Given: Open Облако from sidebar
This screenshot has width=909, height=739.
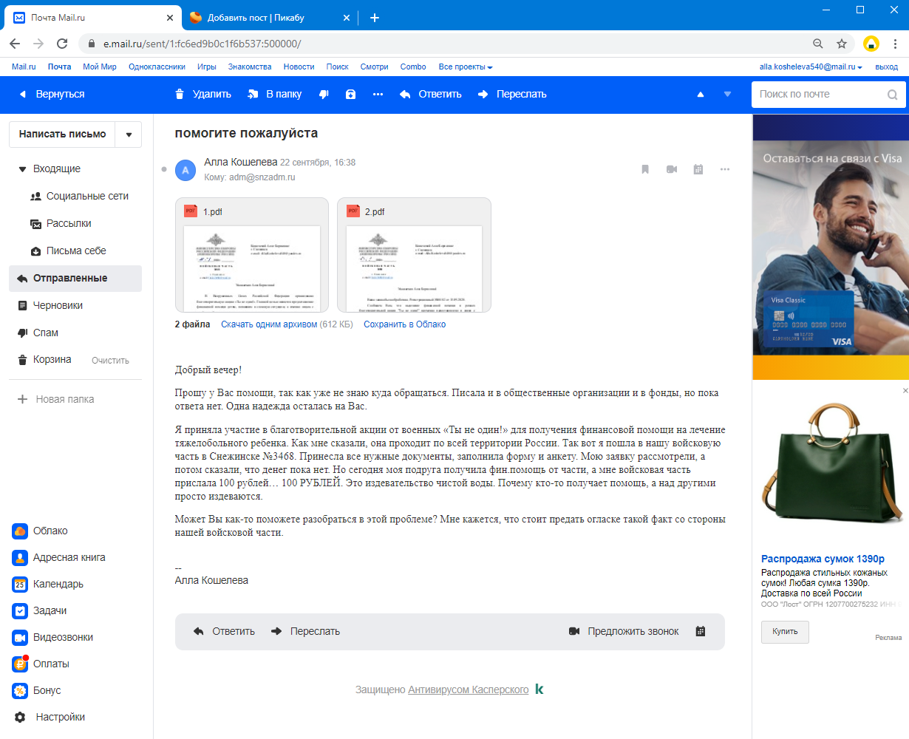Looking at the screenshot, I should coord(41,531).
